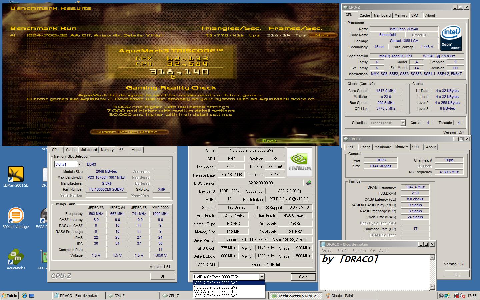
Task: Open Memory tab in CPU-Z SPD window
Action: 107,150
